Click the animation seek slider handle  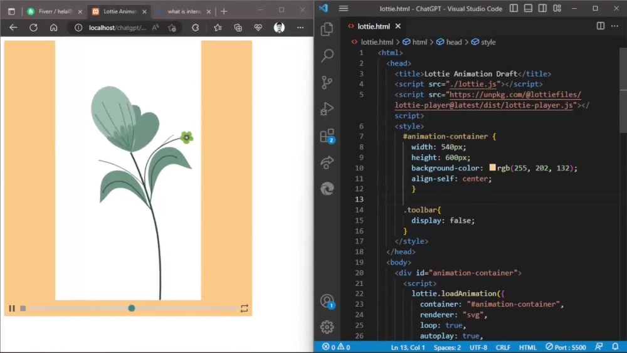coord(132,308)
